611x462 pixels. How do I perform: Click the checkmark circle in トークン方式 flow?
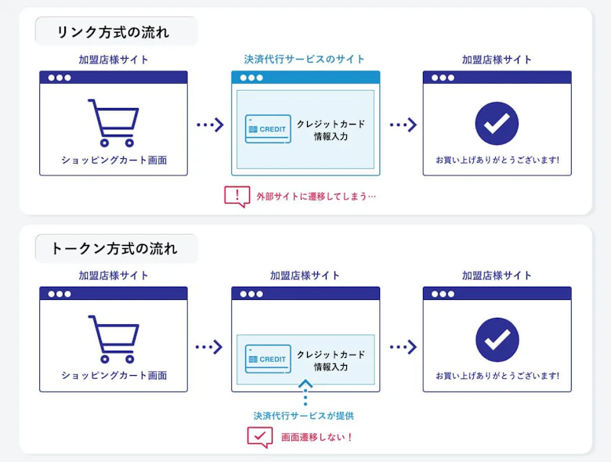coord(497,340)
